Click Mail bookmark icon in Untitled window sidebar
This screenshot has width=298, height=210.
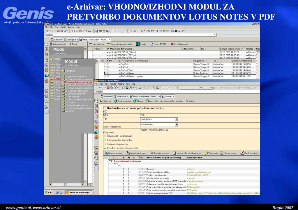pos(96,101)
